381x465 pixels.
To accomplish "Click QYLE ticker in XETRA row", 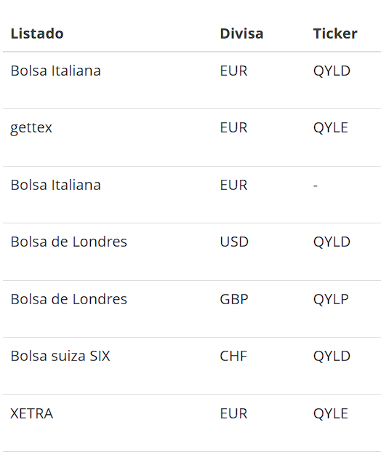I will tap(331, 414).
